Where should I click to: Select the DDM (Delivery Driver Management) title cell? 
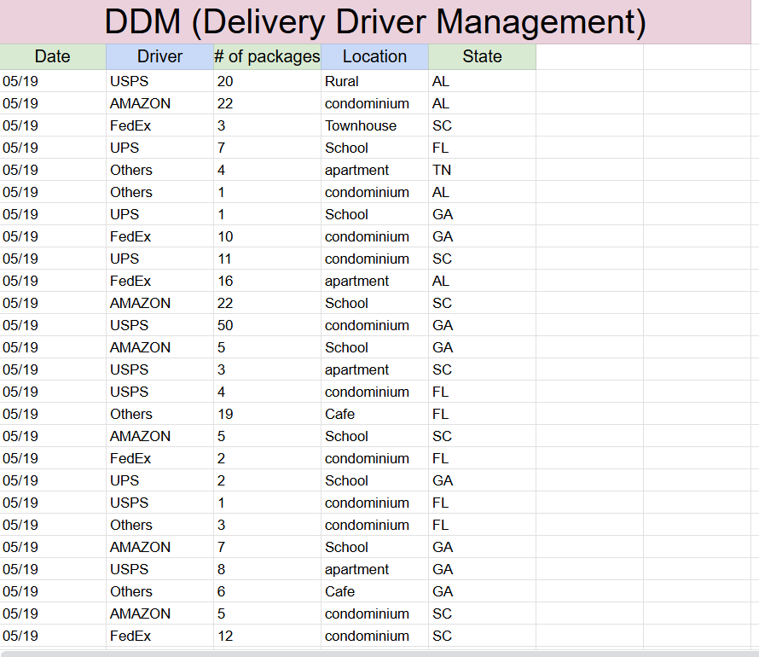pyautogui.click(x=375, y=22)
